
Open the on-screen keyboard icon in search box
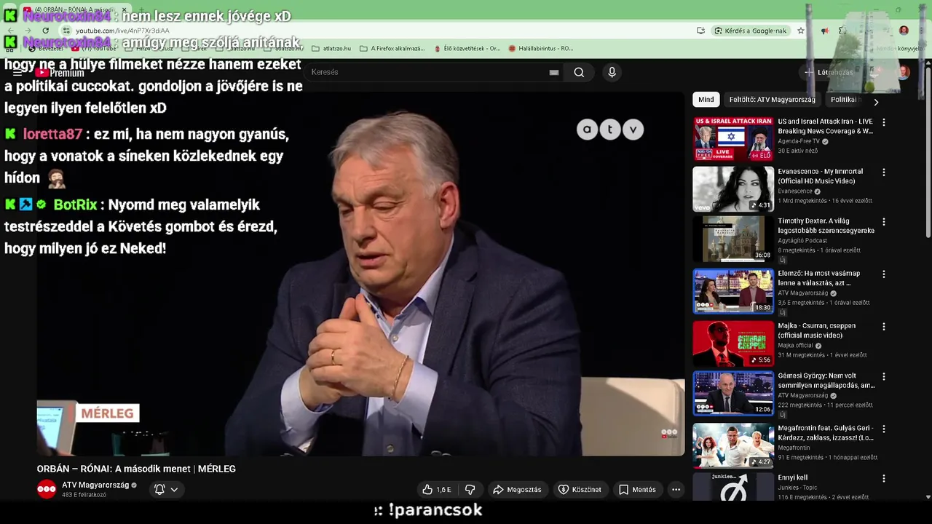(554, 72)
